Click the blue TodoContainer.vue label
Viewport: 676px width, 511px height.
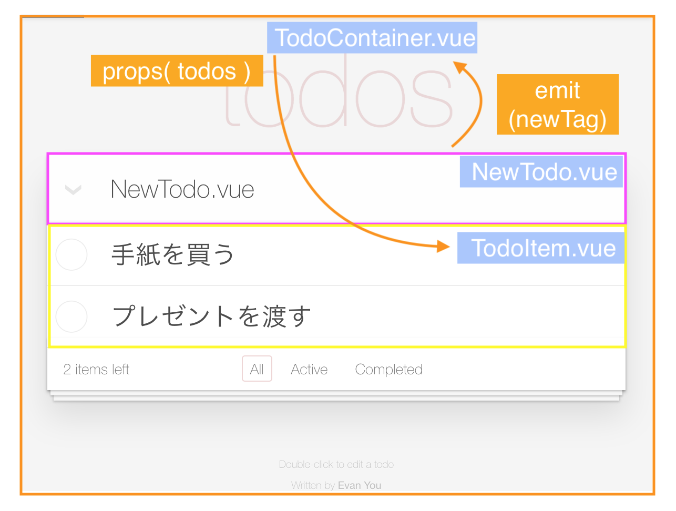pos(372,38)
